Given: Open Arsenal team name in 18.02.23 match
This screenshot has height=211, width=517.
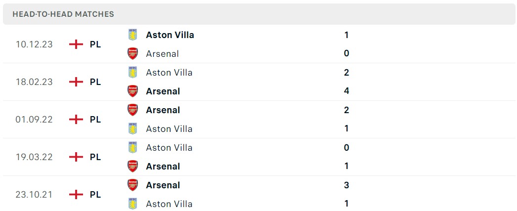Looking at the screenshot, I should pos(163,91).
